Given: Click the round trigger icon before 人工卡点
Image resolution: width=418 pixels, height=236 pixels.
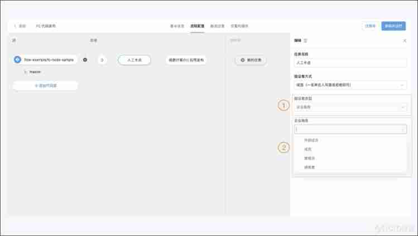Looking at the screenshot, I should click(102, 60).
